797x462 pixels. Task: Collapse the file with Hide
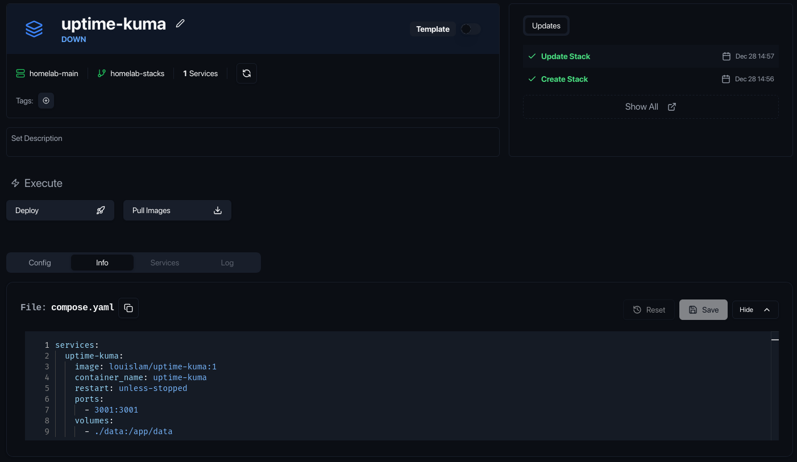coord(755,310)
